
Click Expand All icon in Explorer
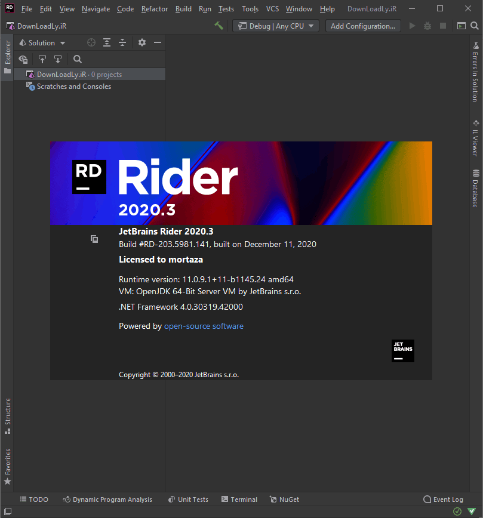point(107,42)
